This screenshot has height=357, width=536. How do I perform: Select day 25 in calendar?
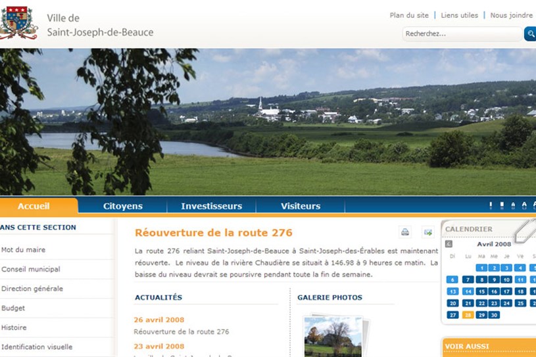click(520, 303)
